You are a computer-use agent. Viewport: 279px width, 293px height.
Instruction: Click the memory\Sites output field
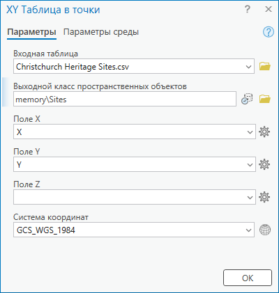click(x=125, y=100)
